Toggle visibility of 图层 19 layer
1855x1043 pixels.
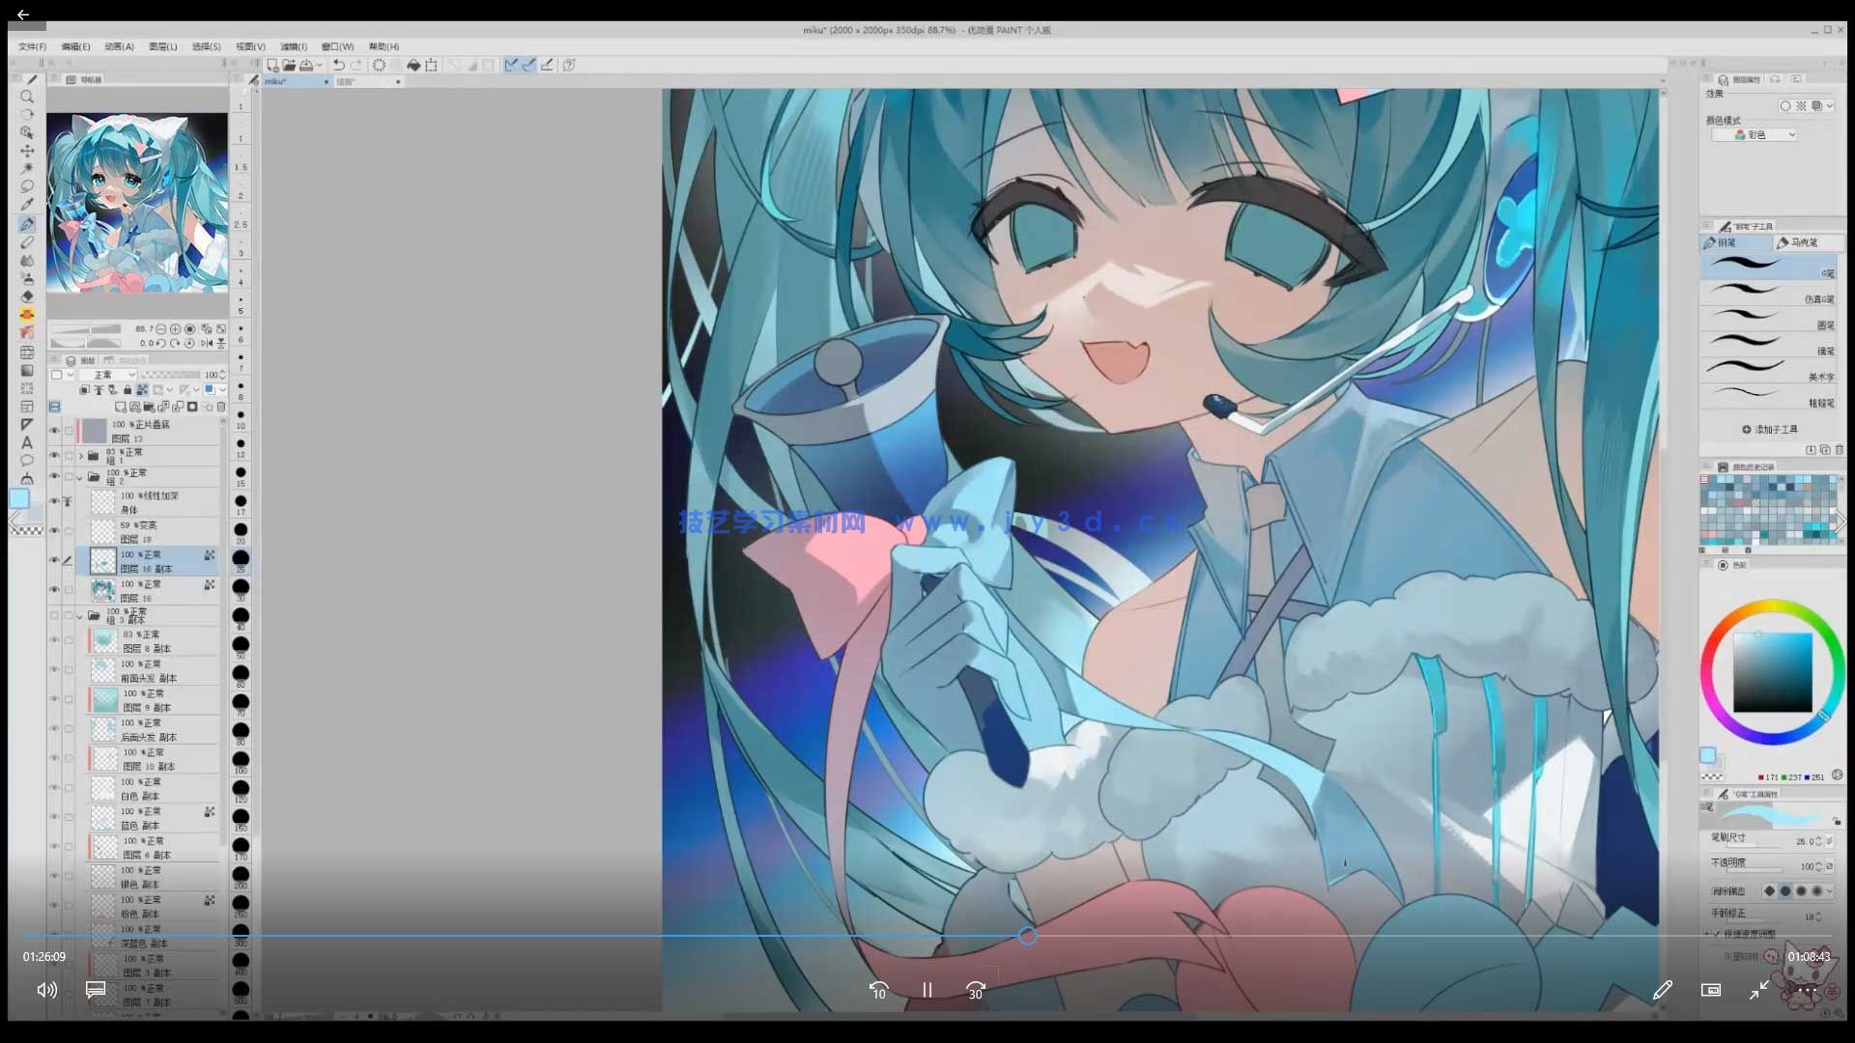(x=54, y=531)
